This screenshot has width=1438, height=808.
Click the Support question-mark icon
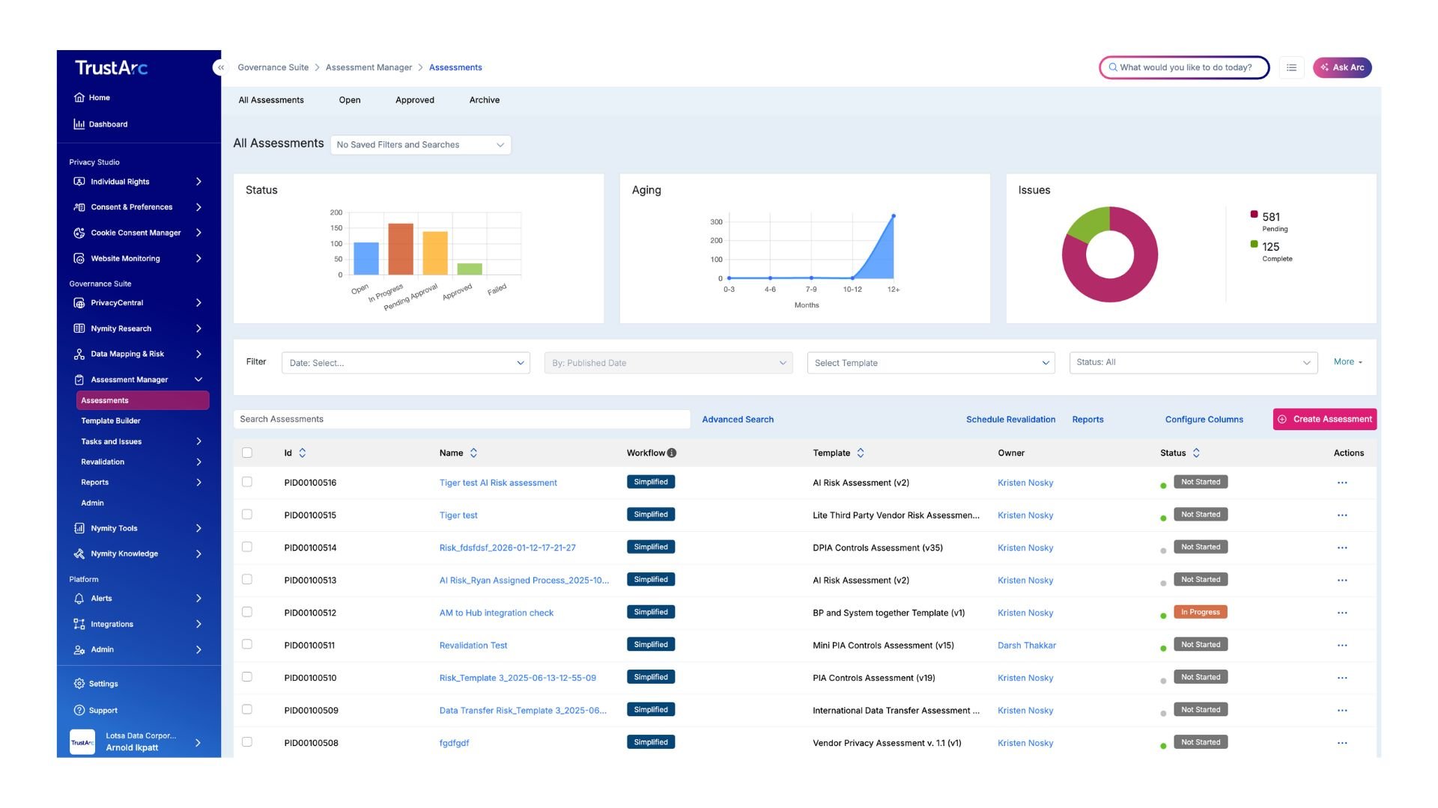coord(79,710)
